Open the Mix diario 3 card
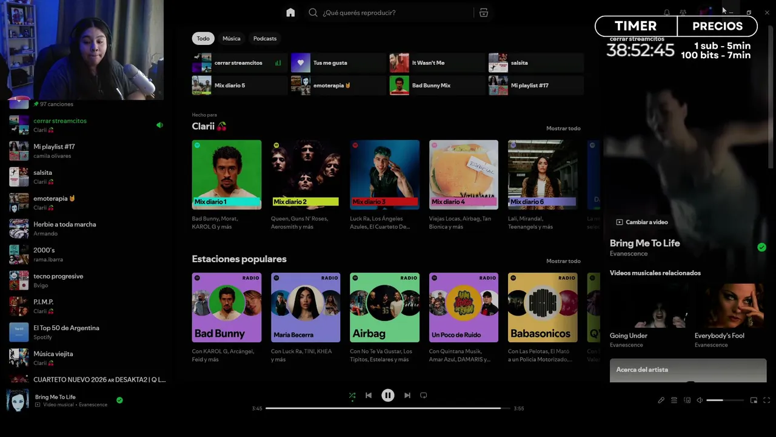 coord(384,185)
